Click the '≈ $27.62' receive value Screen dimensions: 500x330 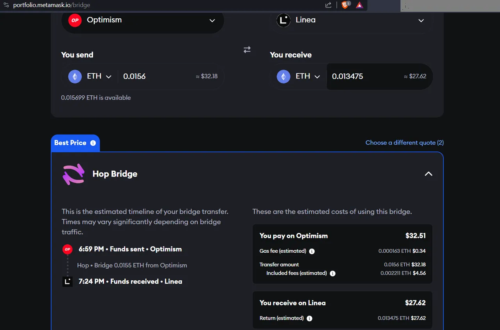(415, 77)
